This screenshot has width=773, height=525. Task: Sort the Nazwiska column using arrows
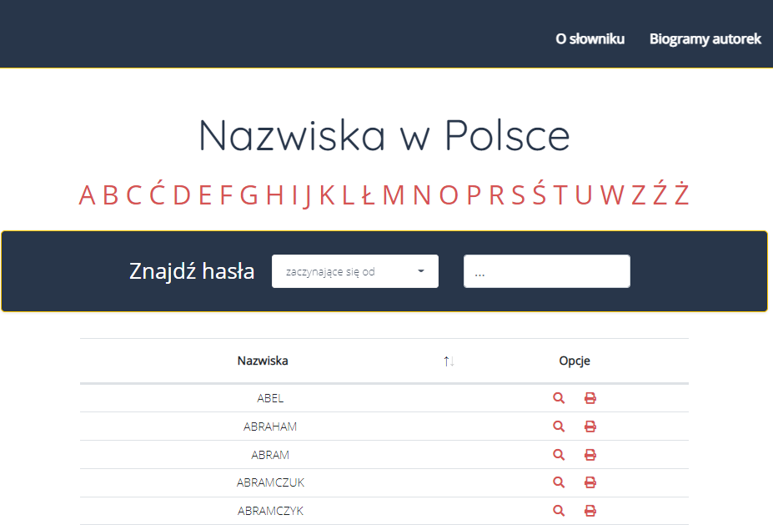(x=449, y=361)
